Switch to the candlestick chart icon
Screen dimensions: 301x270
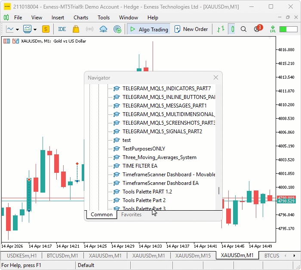point(233,29)
